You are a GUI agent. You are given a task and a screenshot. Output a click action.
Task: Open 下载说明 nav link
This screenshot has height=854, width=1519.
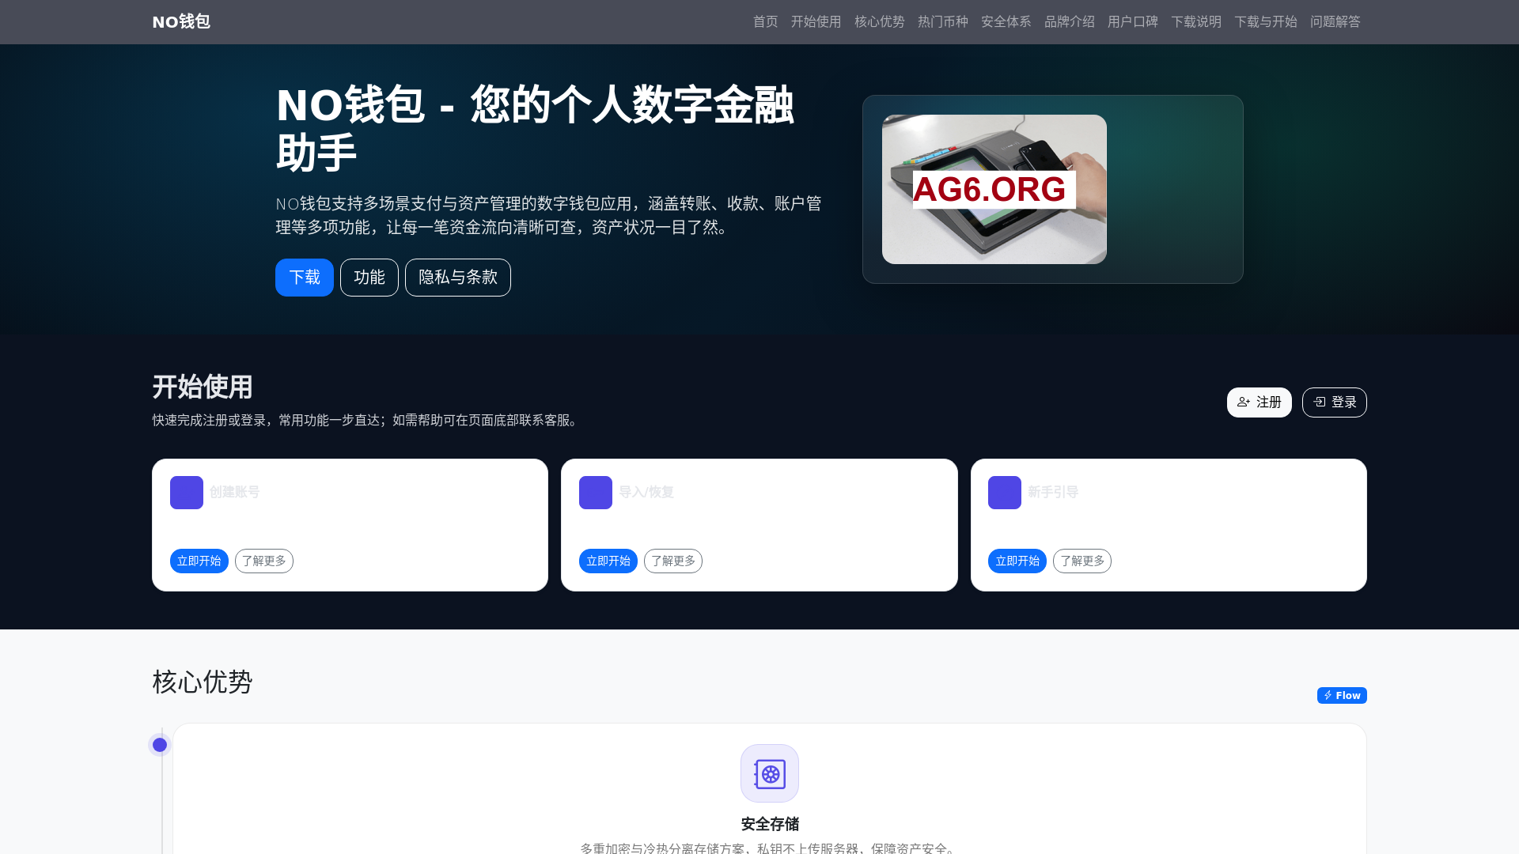pyautogui.click(x=1195, y=22)
